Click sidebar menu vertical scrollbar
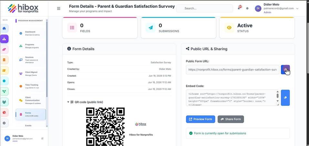Viewport: 309px width, 146px height. pyautogui.click(x=47, y=59)
